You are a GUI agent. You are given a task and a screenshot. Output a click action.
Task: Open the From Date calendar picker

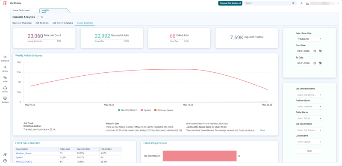[x=320, y=51]
